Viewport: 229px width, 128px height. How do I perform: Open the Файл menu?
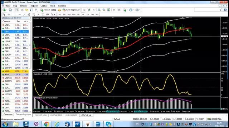tap(8, 6)
